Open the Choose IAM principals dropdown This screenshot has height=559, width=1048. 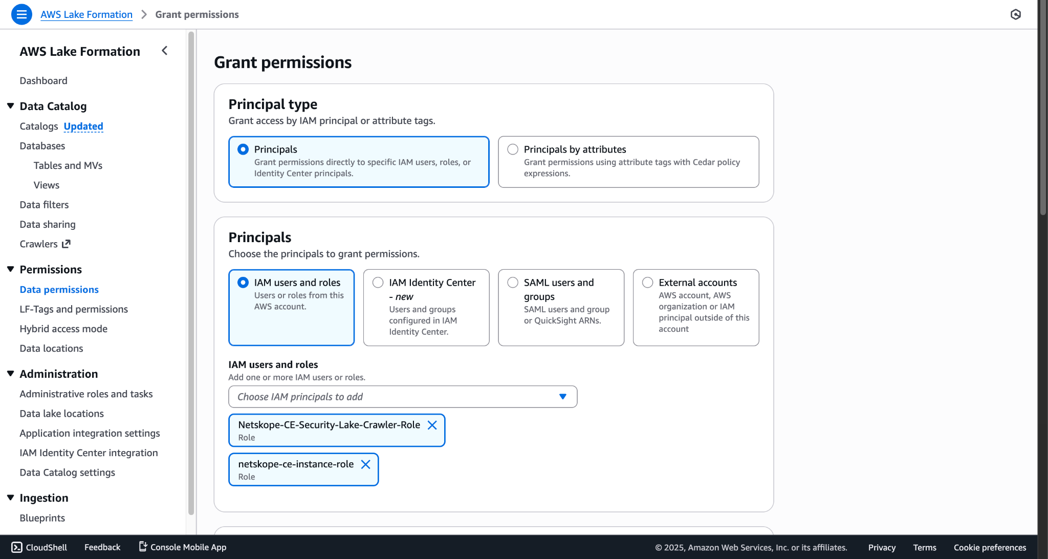click(x=403, y=397)
